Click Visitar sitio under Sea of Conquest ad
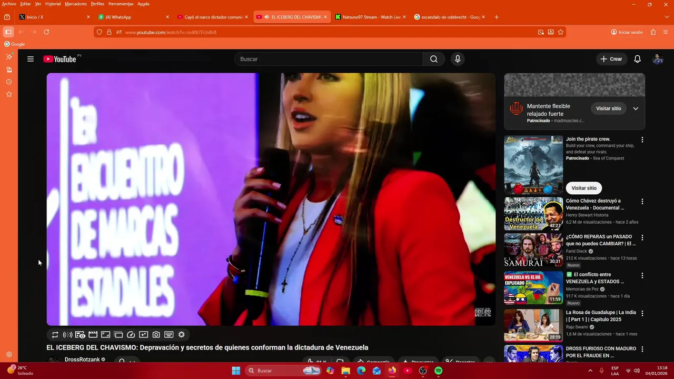 click(x=584, y=188)
